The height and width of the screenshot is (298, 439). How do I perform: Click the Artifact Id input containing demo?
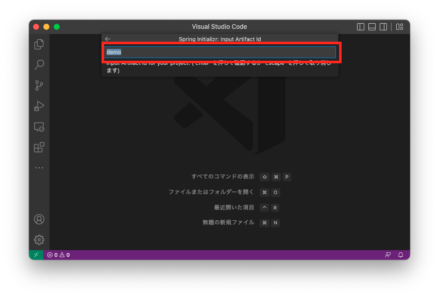tap(220, 52)
